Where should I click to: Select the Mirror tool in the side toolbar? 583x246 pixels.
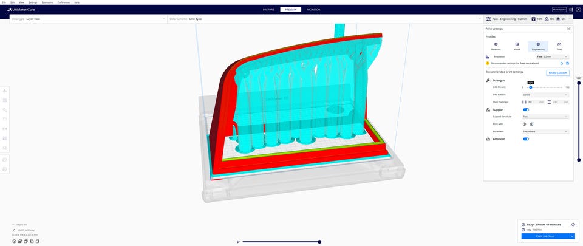tap(5, 129)
